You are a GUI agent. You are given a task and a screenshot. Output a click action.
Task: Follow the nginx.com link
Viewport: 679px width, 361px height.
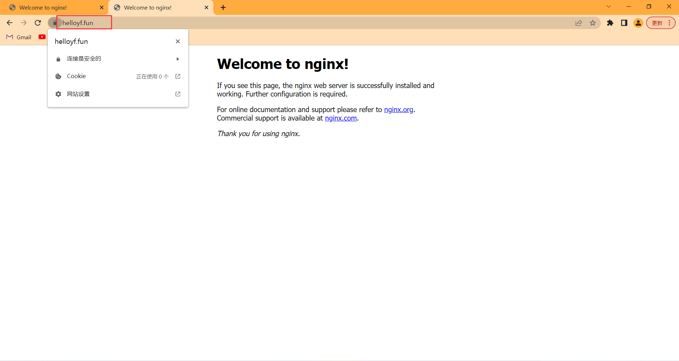point(341,118)
